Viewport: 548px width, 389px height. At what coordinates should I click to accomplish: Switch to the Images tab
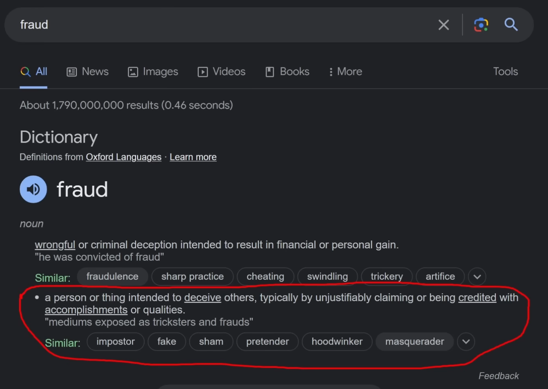[x=153, y=72]
